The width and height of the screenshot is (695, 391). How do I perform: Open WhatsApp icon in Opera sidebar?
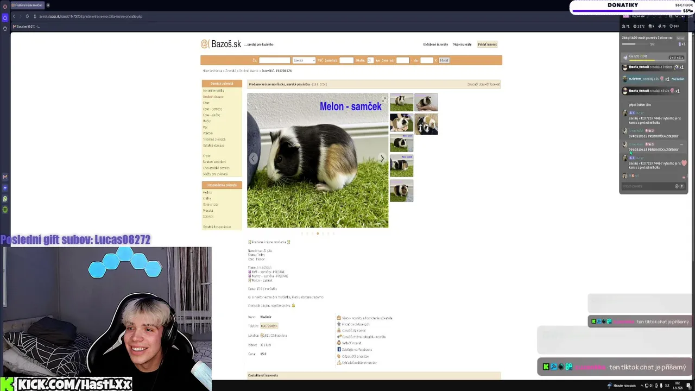click(5, 199)
